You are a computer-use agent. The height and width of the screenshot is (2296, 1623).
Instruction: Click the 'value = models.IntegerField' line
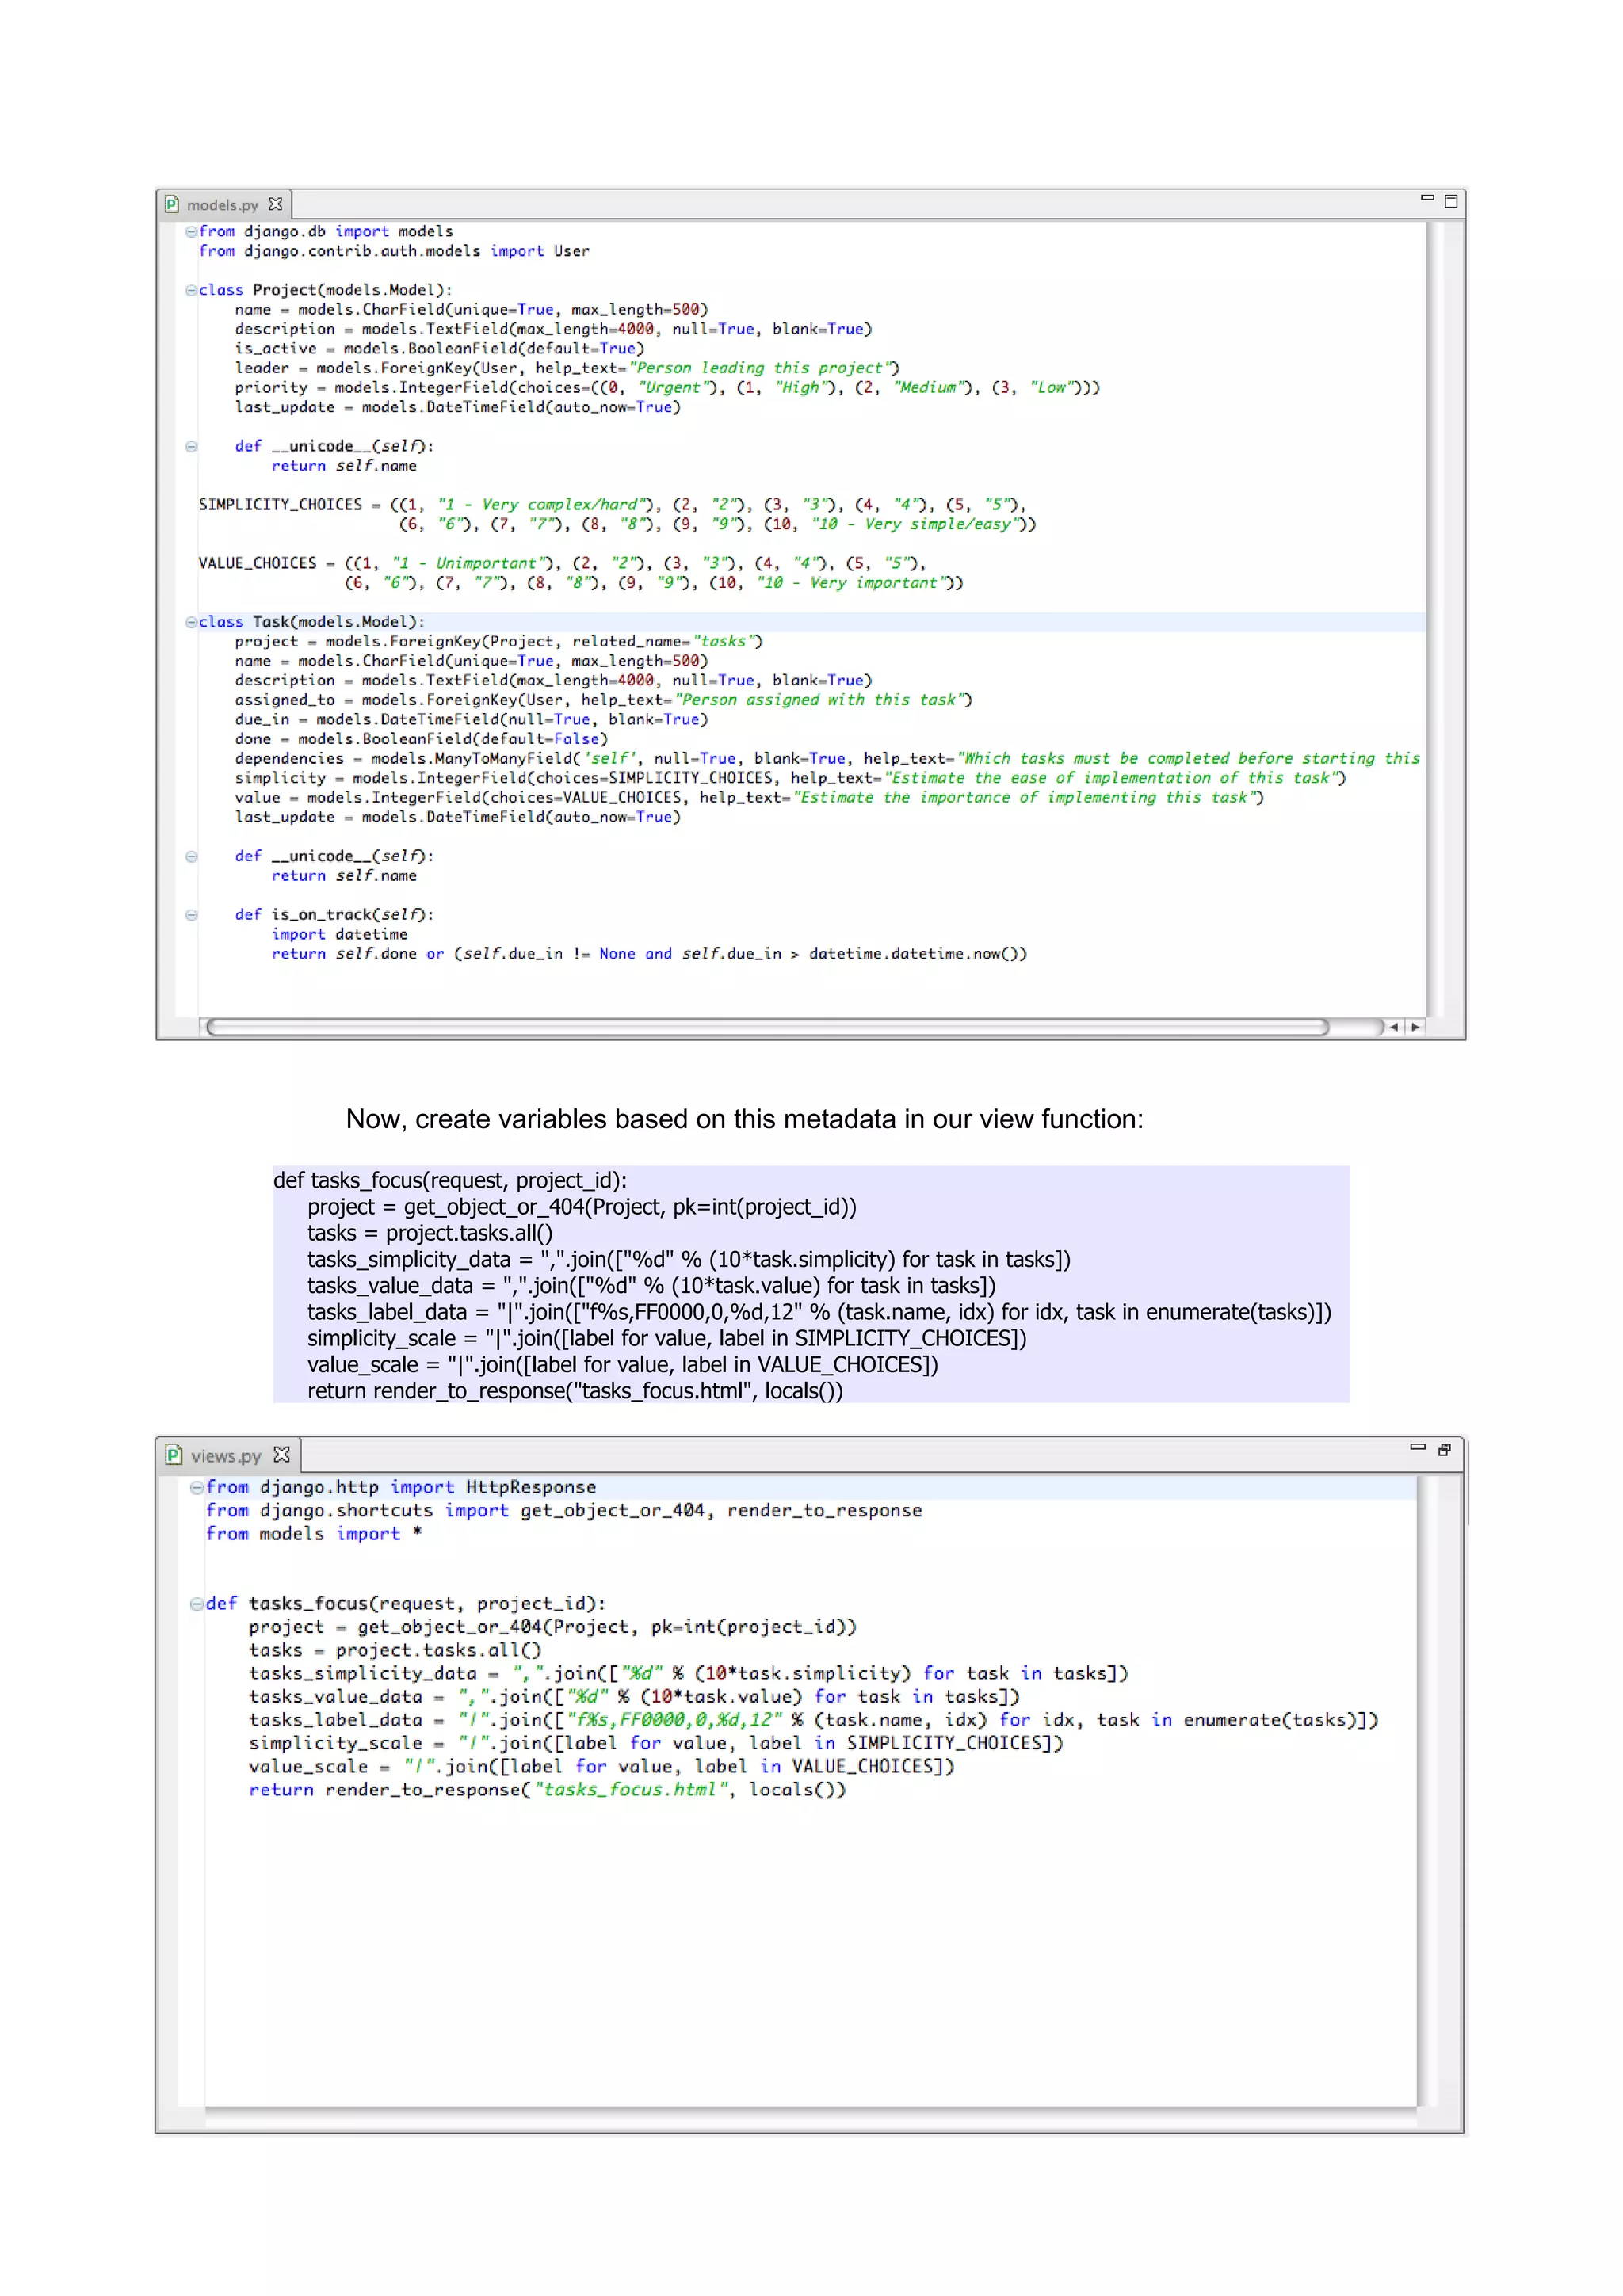[x=749, y=797]
